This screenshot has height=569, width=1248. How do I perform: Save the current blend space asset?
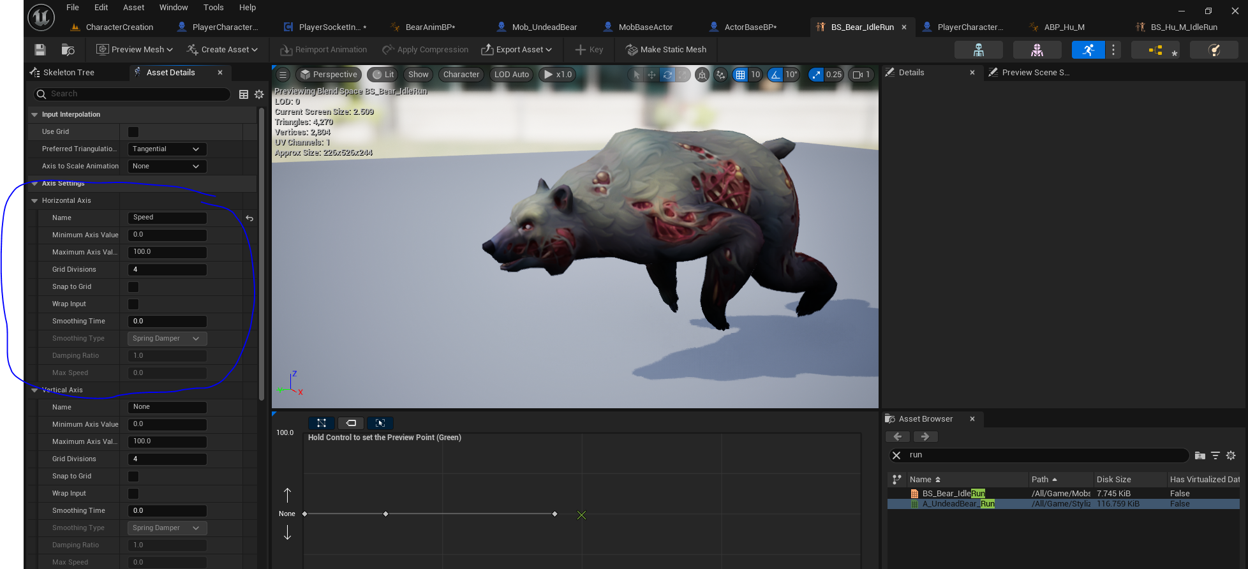coord(40,50)
